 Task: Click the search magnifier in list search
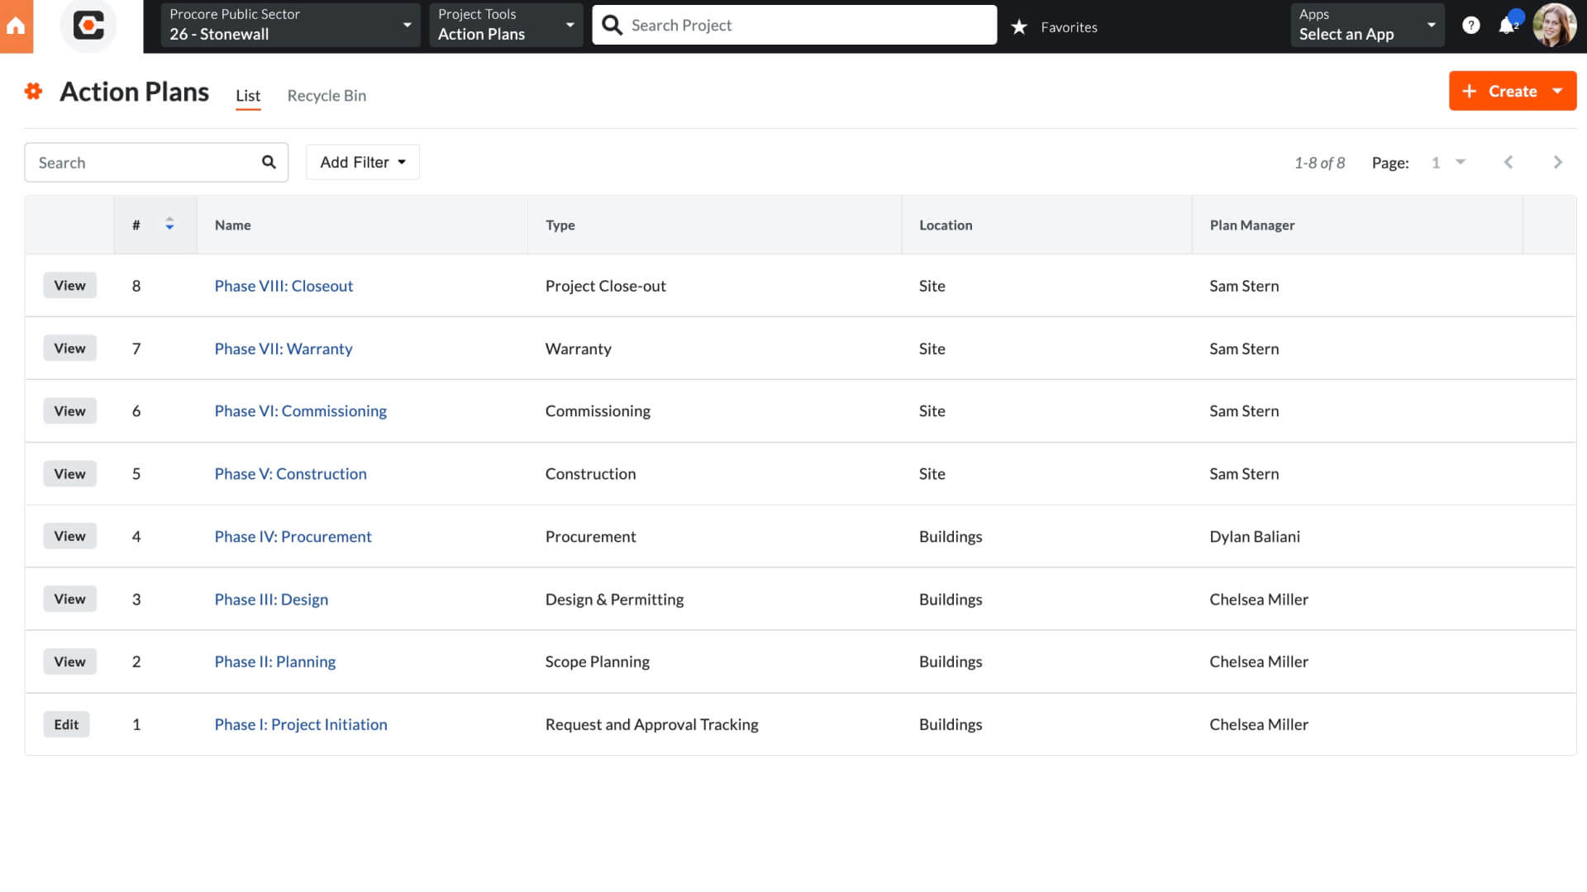tap(269, 162)
